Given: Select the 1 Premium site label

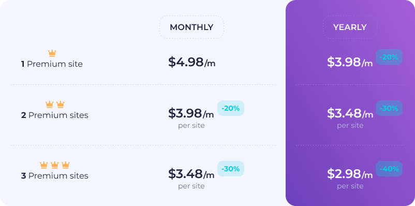Looking at the screenshot, I should (52, 64).
